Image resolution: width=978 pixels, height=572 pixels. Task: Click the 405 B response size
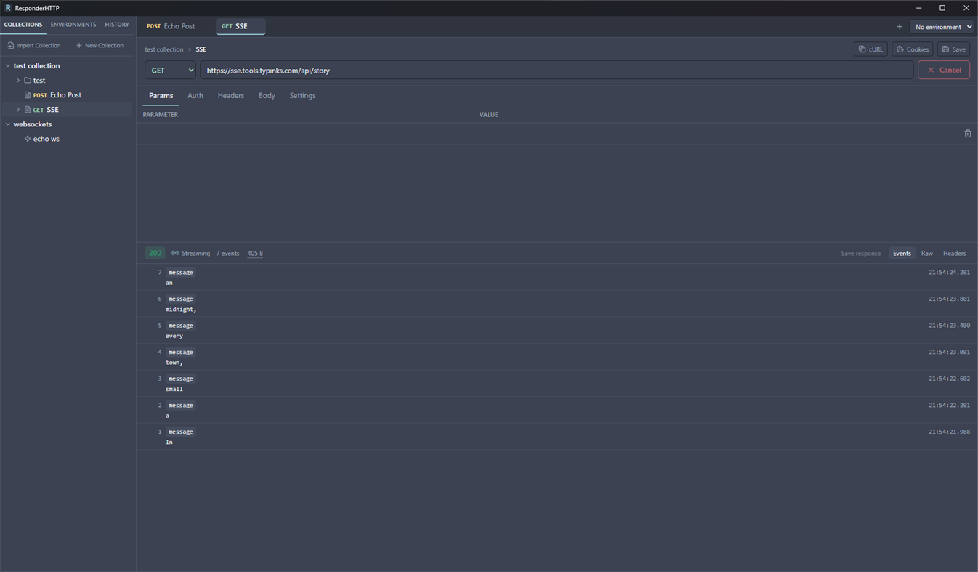coord(255,254)
